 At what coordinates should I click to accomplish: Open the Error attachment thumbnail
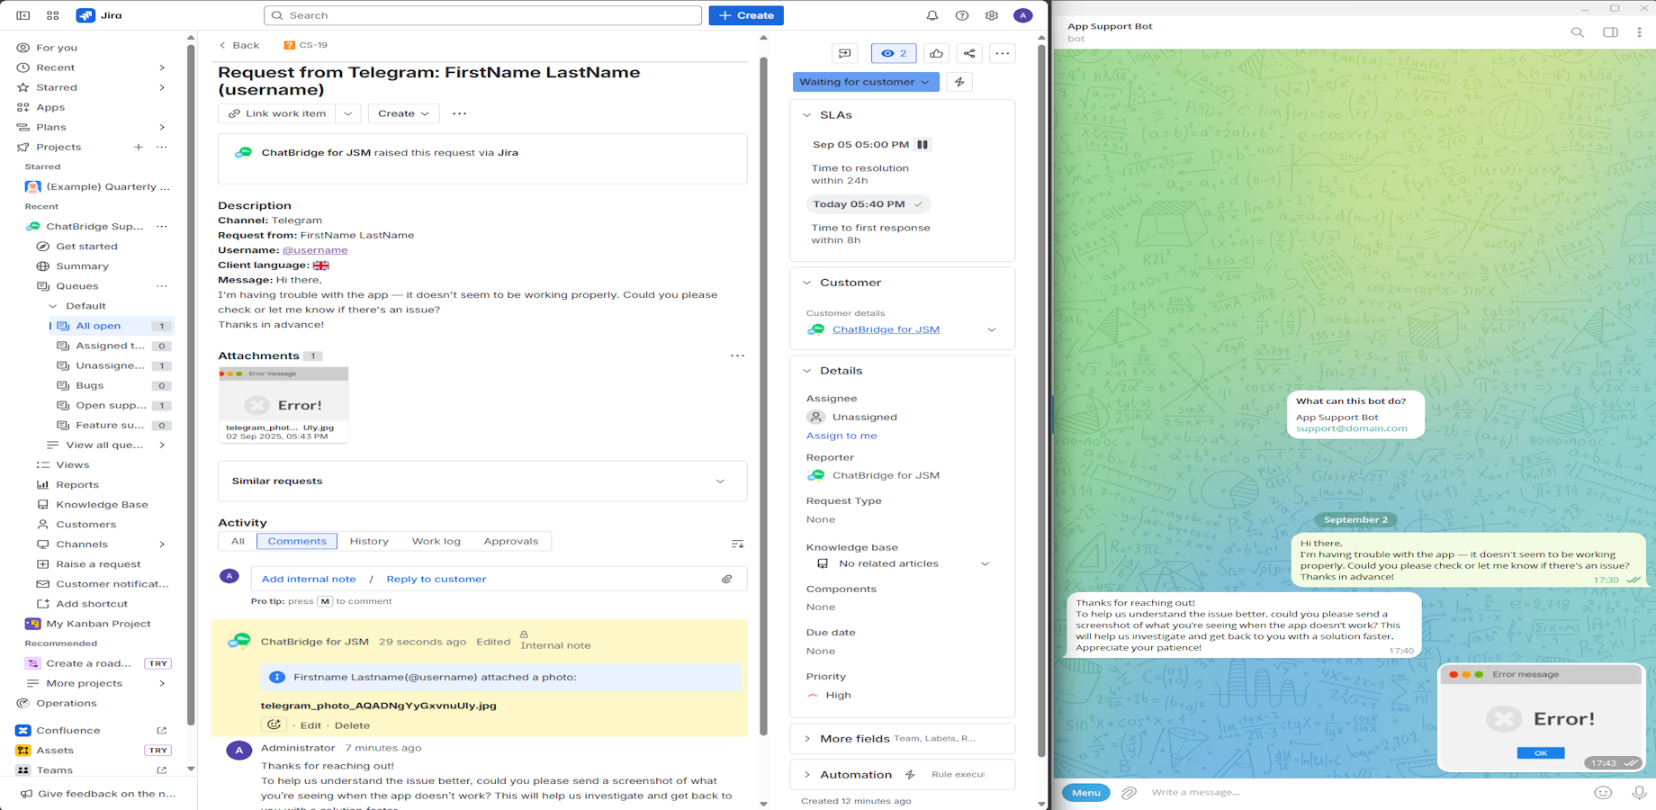pyautogui.click(x=283, y=404)
